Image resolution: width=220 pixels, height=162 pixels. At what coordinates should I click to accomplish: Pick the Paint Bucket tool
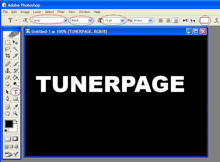[x=15, y=77]
